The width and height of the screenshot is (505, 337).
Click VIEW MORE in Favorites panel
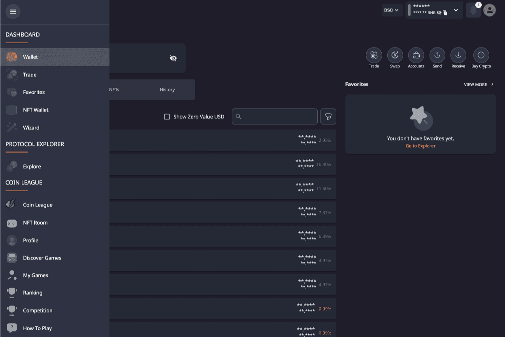click(x=479, y=85)
